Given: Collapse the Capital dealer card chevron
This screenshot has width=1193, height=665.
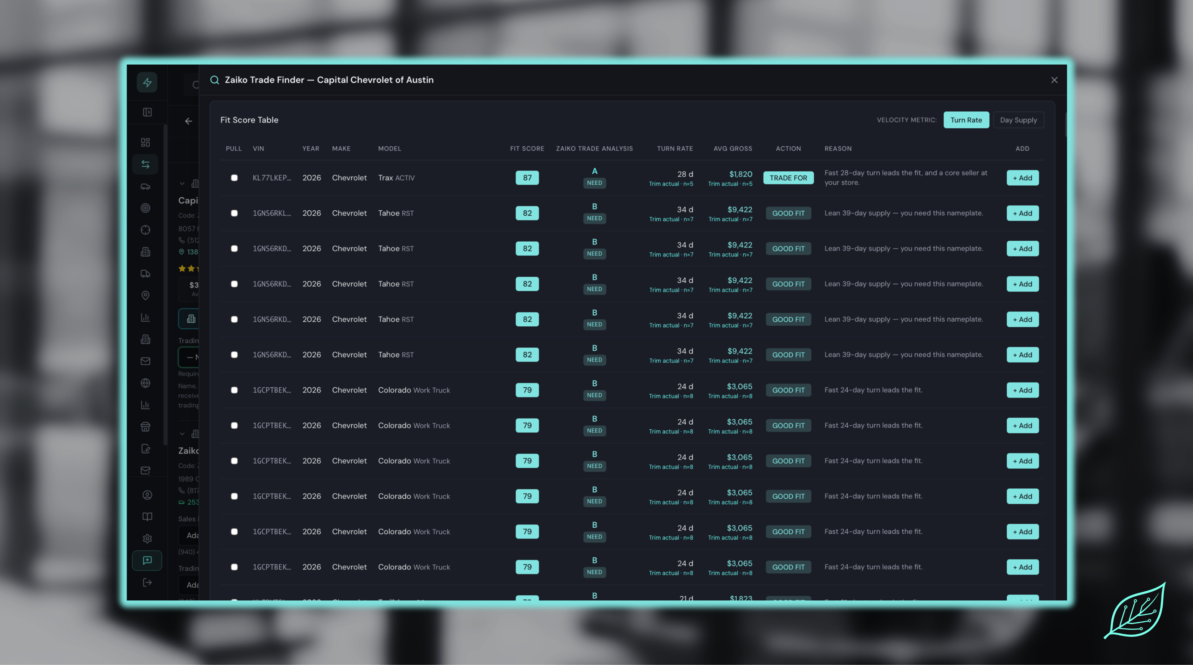Looking at the screenshot, I should 182,184.
